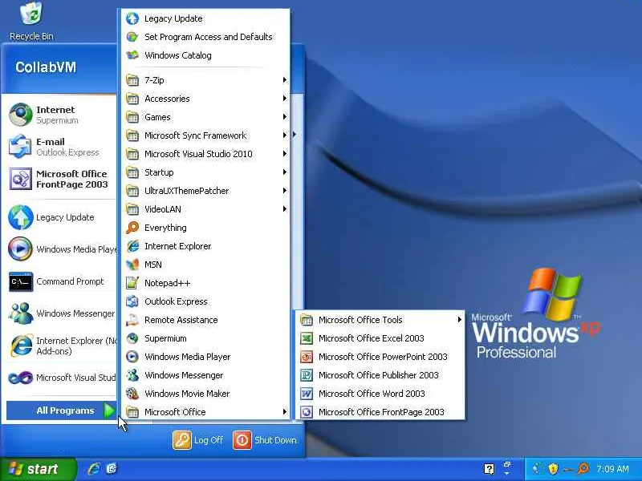Expand the Microsoft Sync Framework folder
Screen dimensions: 642x481
[x=206, y=135]
